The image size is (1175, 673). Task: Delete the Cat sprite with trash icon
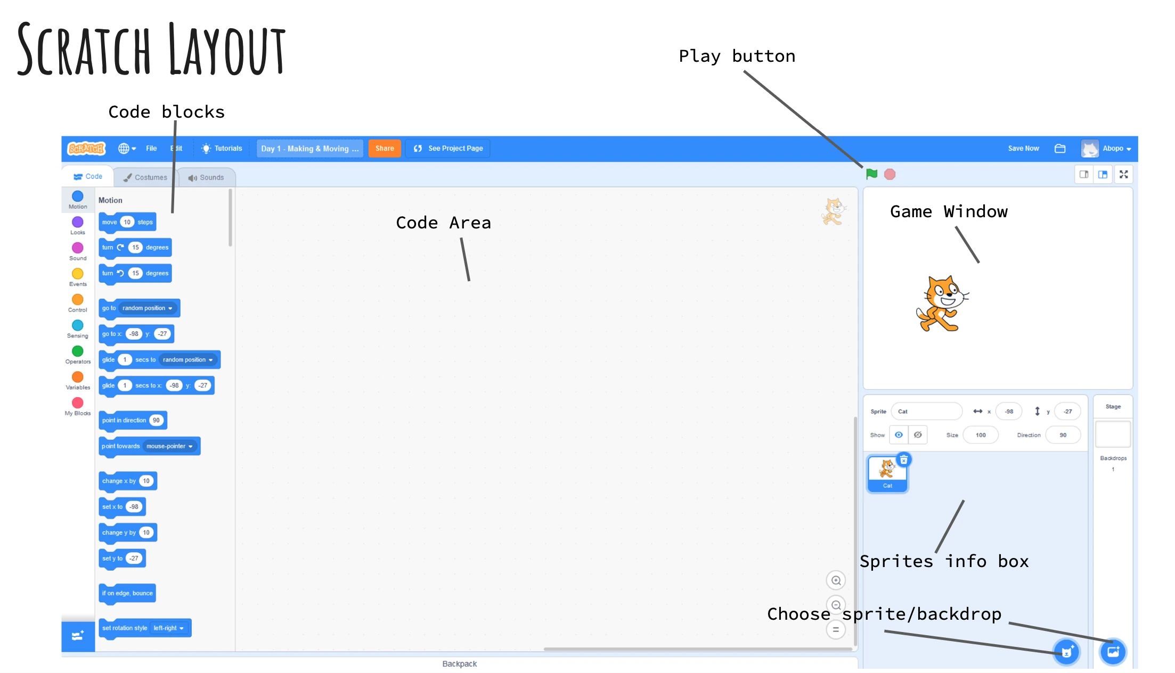[904, 459]
